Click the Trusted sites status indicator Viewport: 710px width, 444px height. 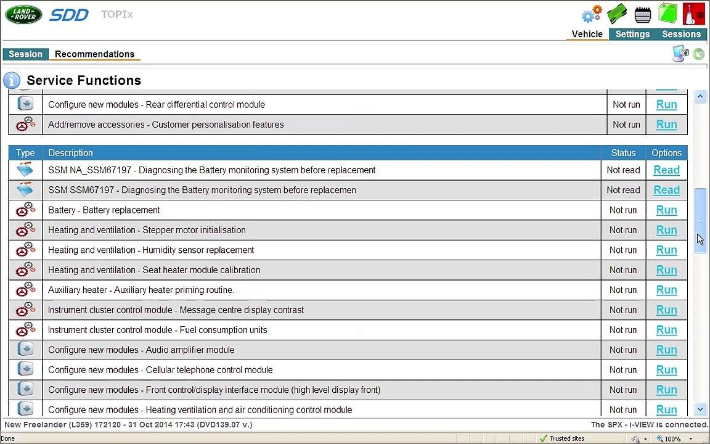(x=562, y=438)
